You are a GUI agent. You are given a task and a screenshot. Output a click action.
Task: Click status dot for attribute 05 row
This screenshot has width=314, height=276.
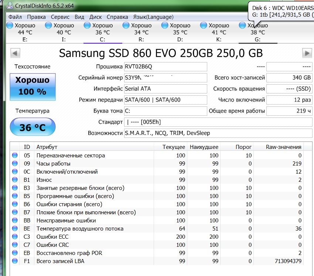pos(15,155)
